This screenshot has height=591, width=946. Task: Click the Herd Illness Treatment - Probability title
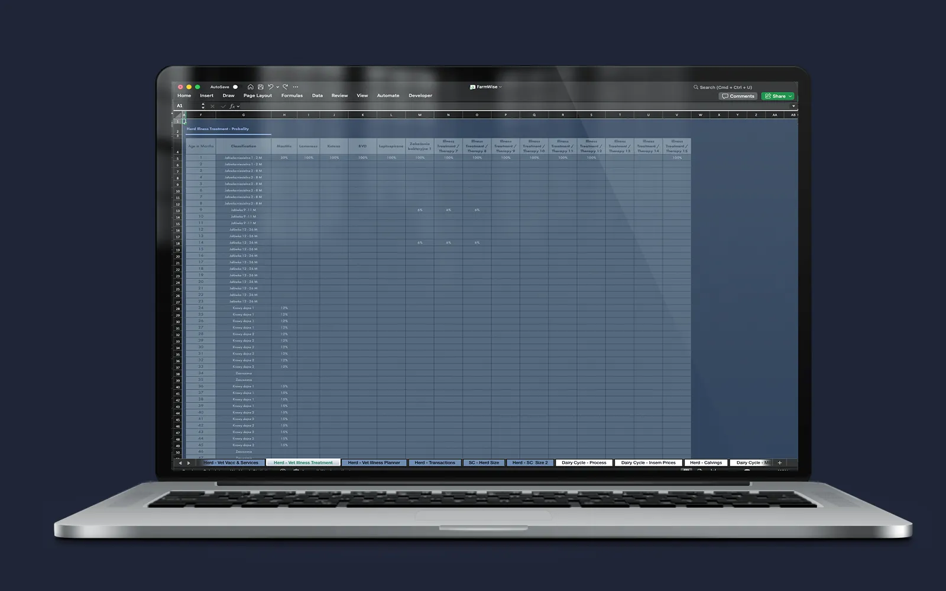(218, 129)
